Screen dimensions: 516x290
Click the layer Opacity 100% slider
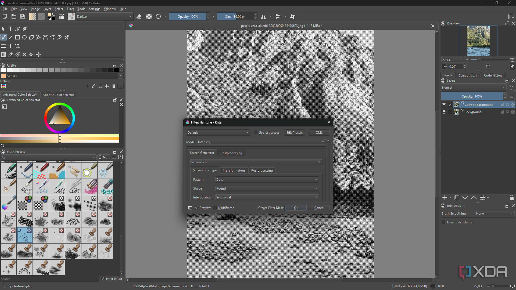pyautogui.click(x=472, y=96)
